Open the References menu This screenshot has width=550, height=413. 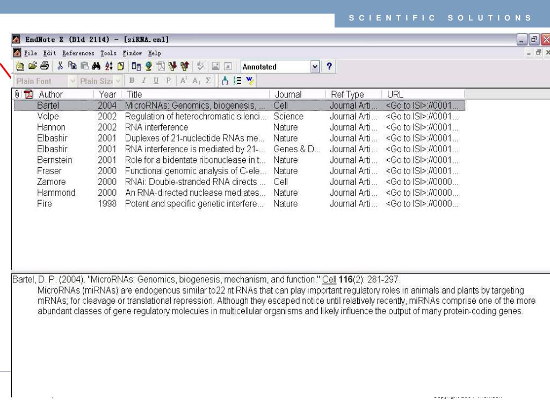coord(78,53)
